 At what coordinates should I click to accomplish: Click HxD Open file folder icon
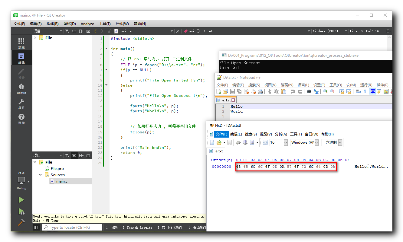219,142
